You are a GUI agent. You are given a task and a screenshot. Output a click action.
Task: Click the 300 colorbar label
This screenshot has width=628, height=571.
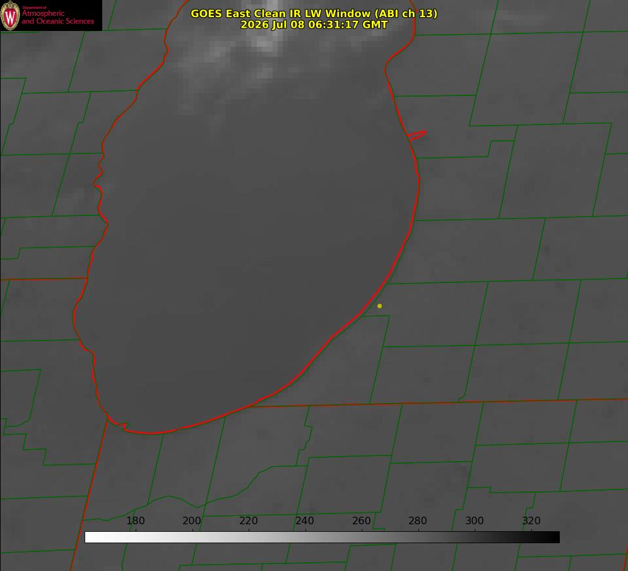[475, 520]
